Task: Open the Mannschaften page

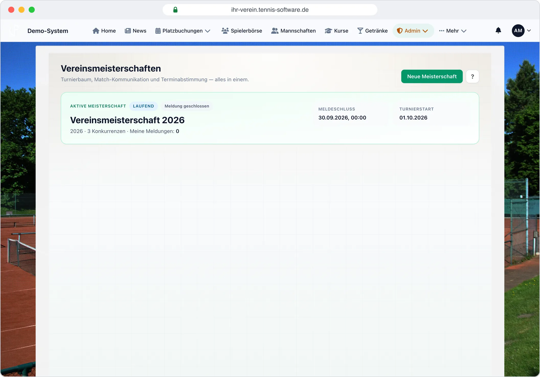Action: coord(294,31)
